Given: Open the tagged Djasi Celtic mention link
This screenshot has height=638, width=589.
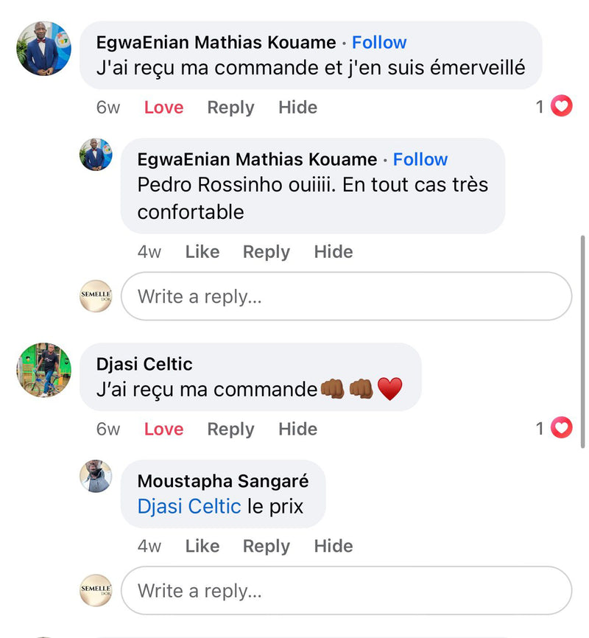Looking at the screenshot, I should point(189,507).
